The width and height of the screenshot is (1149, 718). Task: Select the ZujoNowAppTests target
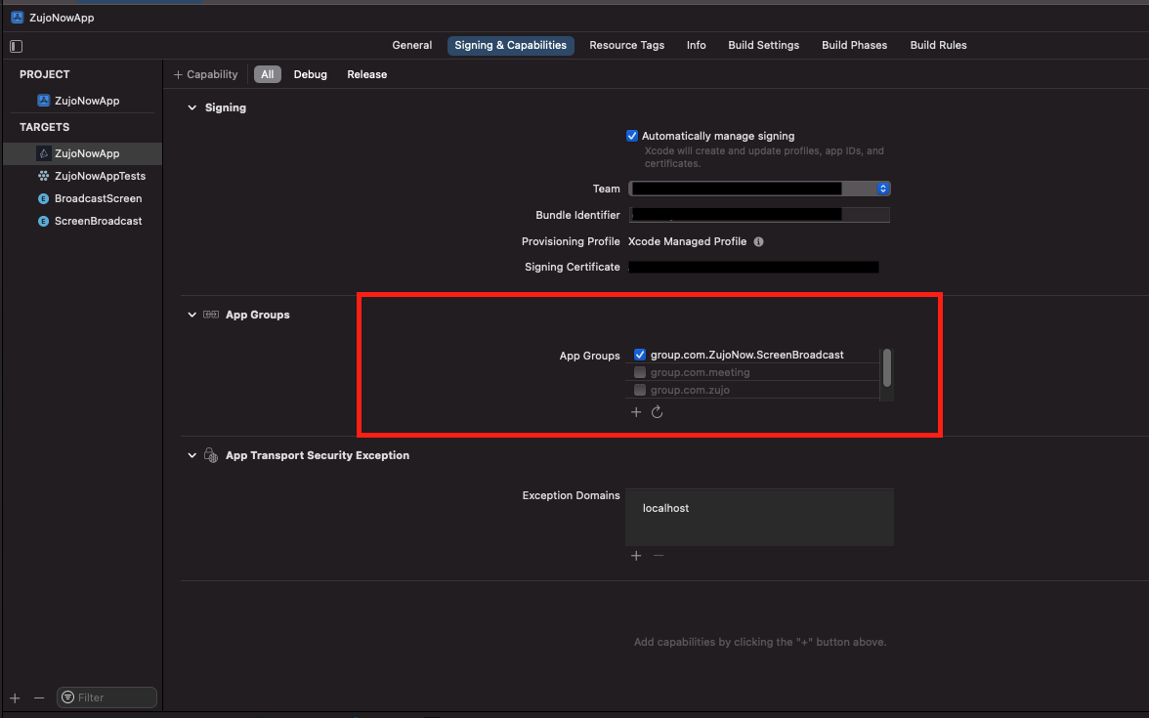pos(92,176)
